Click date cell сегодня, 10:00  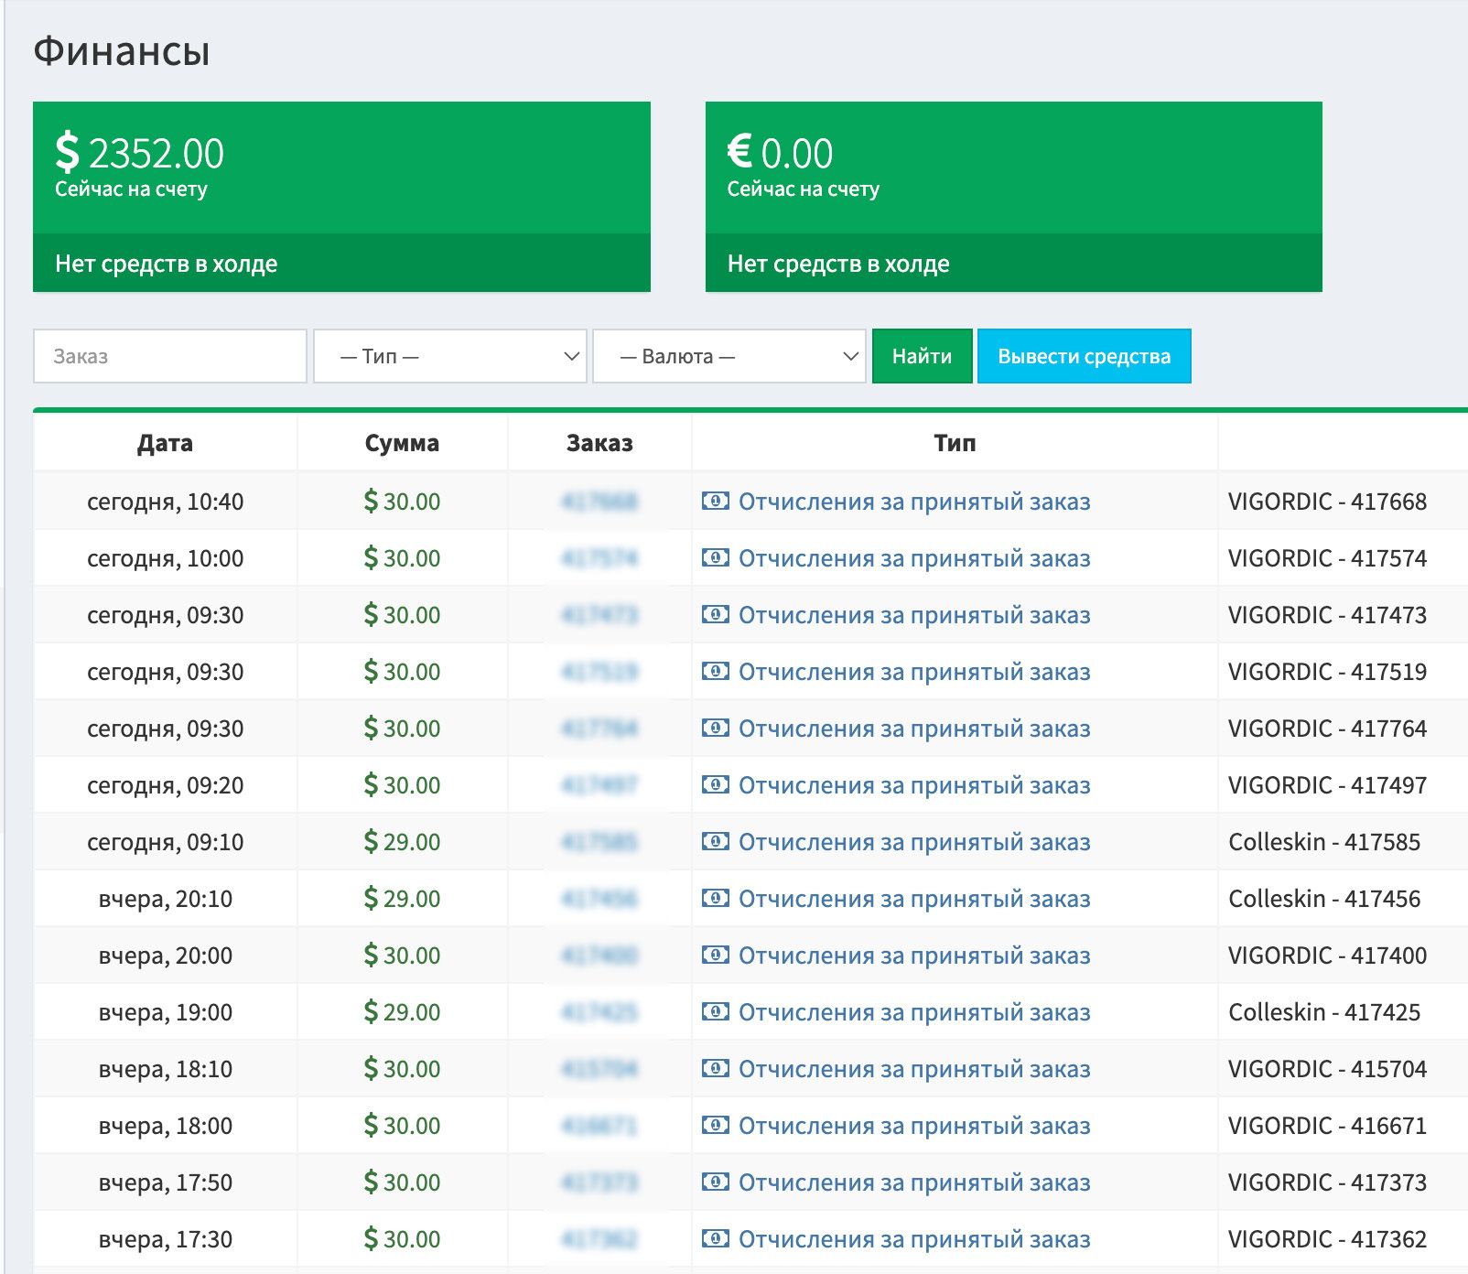pos(165,558)
